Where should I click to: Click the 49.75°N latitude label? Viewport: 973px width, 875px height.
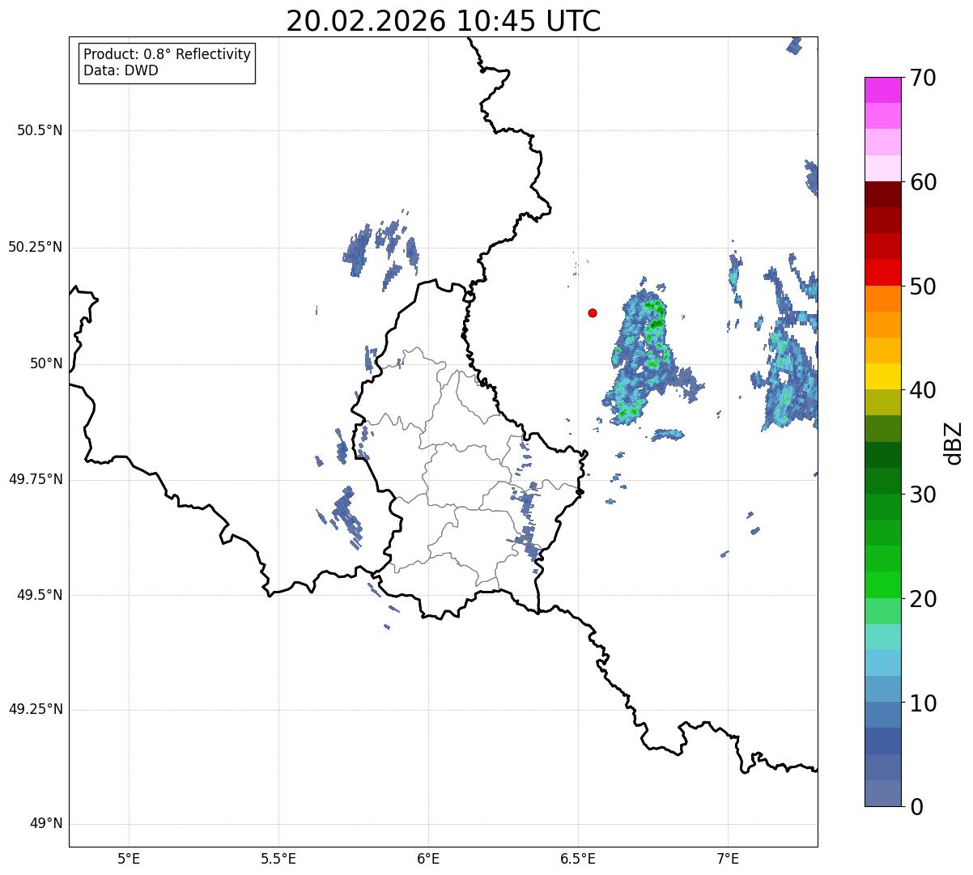point(36,479)
